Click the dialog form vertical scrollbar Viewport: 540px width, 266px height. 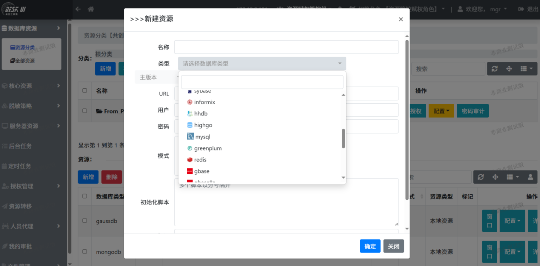(x=407, y=120)
